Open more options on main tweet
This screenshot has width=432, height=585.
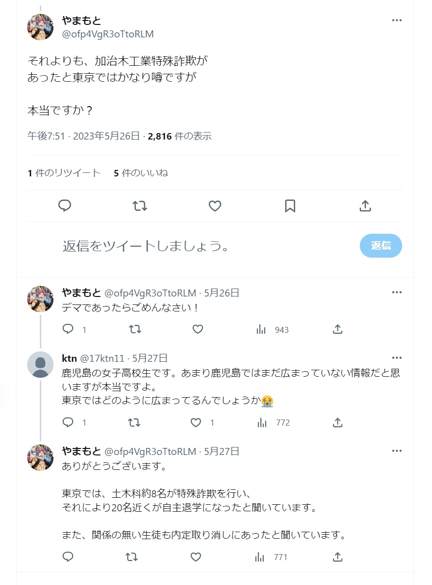point(397,20)
